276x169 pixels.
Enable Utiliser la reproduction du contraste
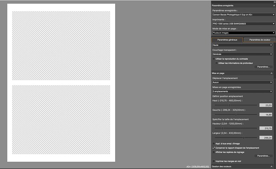[213, 59]
